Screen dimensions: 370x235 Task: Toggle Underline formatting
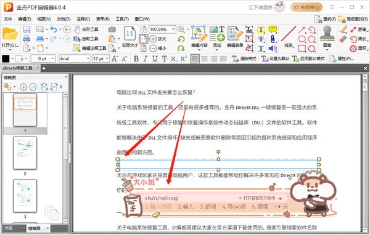click(x=155, y=58)
